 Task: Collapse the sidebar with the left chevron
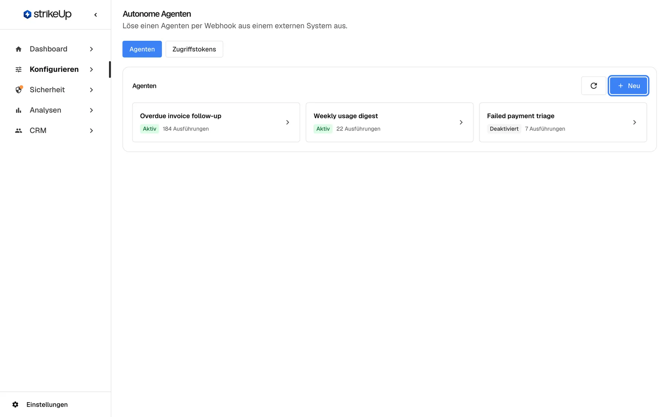pos(96,15)
